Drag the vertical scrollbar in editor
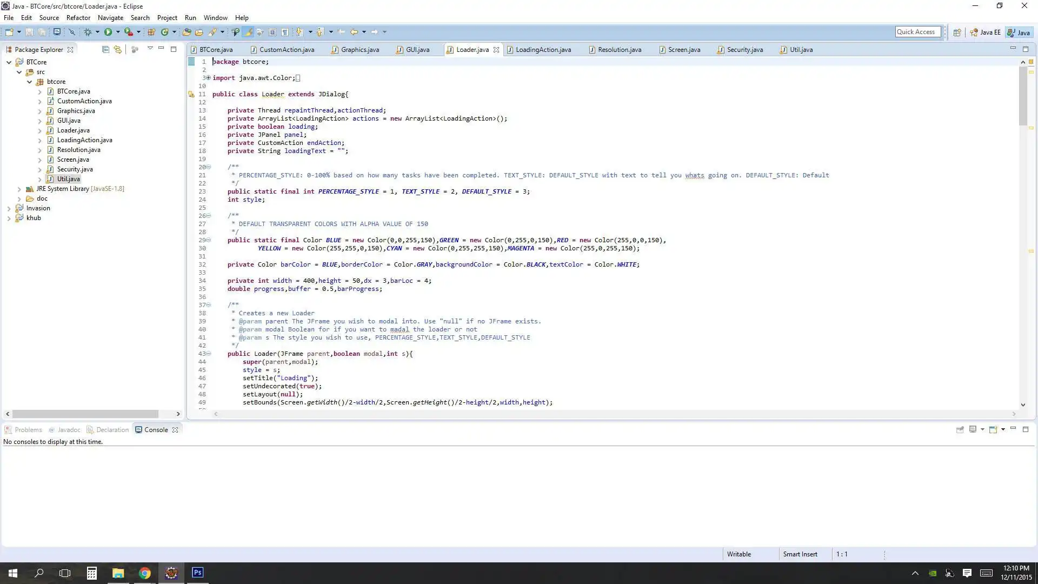This screenshot has height=584, width=1038. tap(1024, 87)
